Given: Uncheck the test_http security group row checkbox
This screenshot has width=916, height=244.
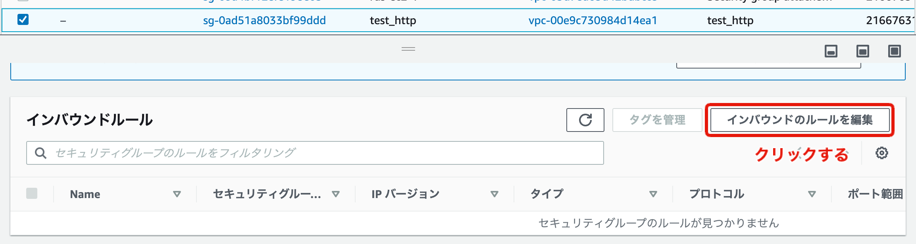Looking at the screenshot, I should tap(23, 19).
